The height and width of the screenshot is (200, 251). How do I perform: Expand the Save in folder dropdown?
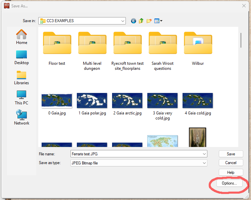[x=122, y=21]
